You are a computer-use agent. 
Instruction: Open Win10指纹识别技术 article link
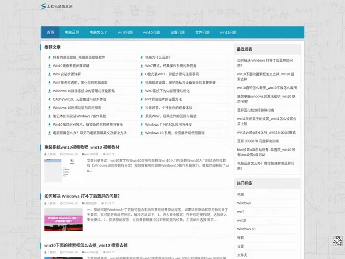tap(88, 124)
